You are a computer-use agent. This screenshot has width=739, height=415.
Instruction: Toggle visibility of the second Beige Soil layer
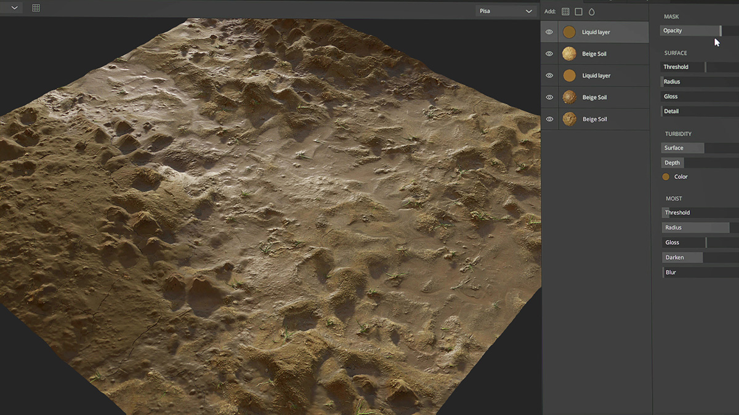pos(549,97)
